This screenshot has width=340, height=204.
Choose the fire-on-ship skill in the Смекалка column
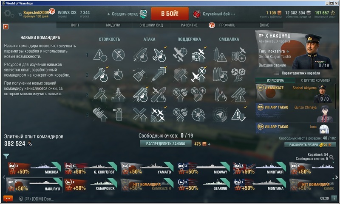pyautogui.click(x=220, y=94)
